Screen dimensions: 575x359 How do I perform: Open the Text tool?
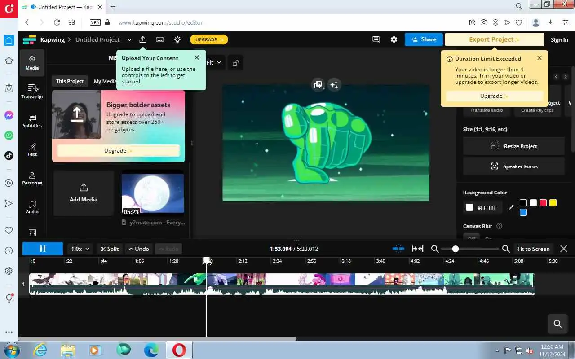(32, 149)
